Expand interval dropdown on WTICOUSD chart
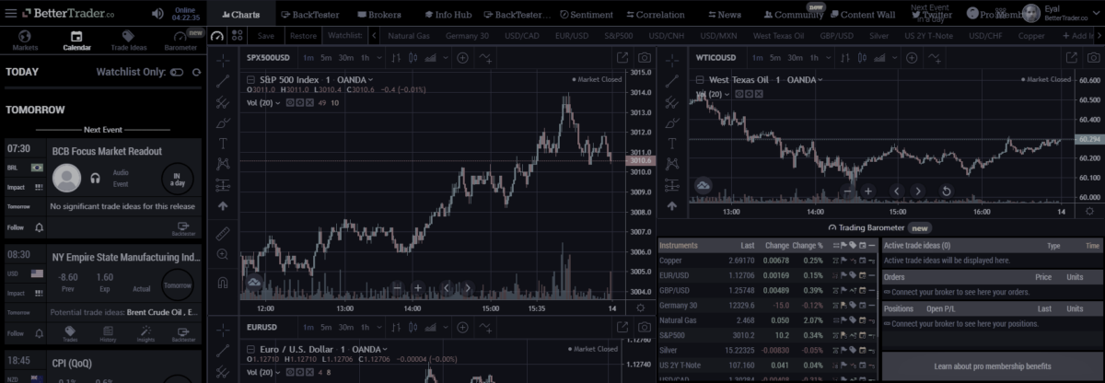 (x=831, y=57)
